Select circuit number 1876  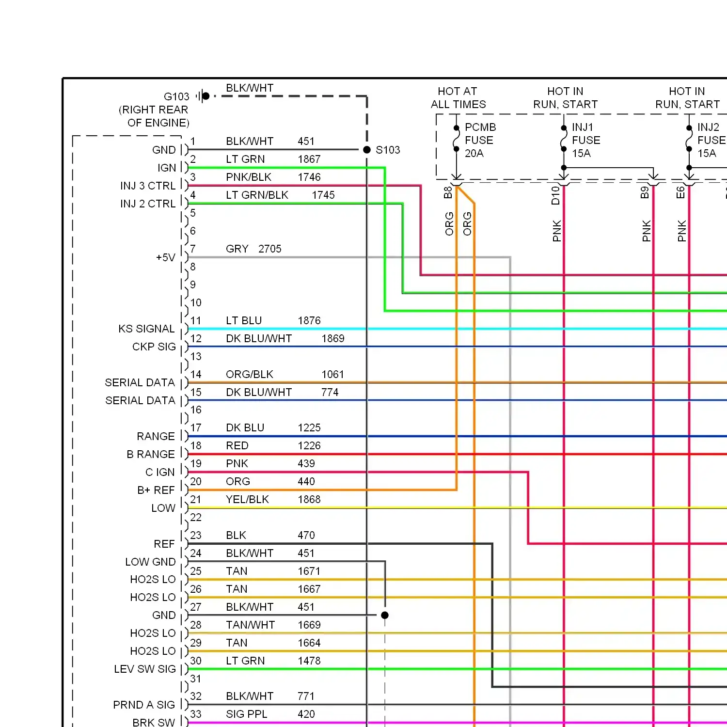[x=309, y=320]
